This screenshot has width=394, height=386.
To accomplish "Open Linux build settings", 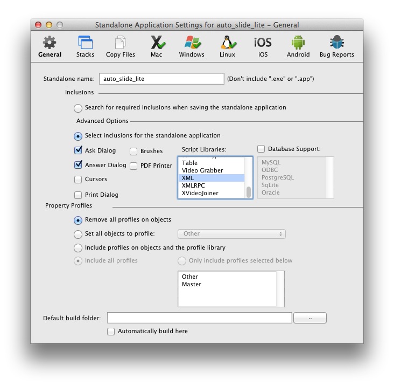I will (227, 47).
